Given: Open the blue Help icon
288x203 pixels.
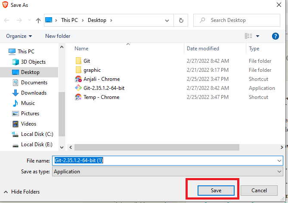Looking at the screenshot, I should [x=276, y=36].
